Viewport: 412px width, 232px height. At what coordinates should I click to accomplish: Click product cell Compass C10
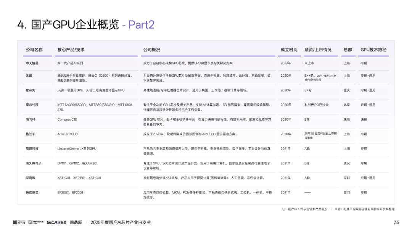(x=67, y=119)
